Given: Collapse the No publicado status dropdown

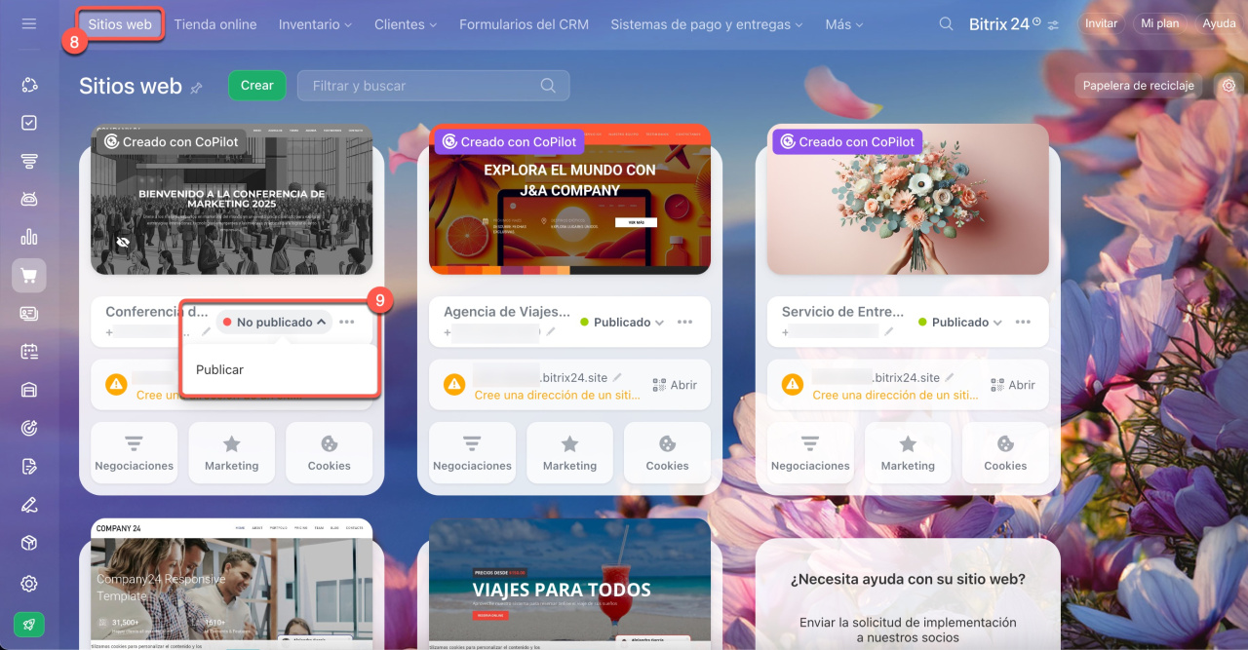Looking at the screenshot, I should click(x=274, y=323).
